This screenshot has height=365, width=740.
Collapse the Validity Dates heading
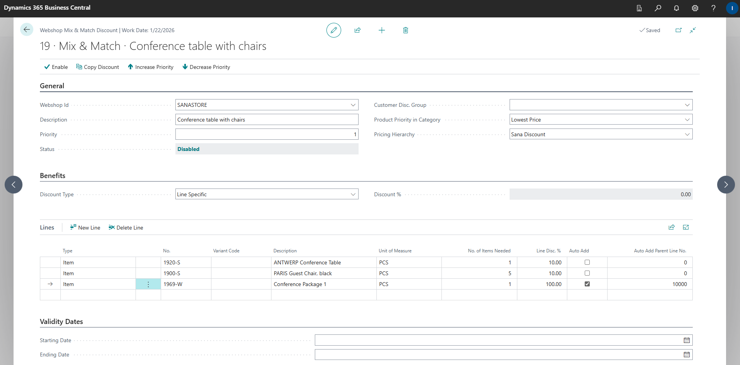(x=61, y=322)
